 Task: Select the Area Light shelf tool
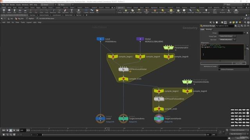pos(139,11)
